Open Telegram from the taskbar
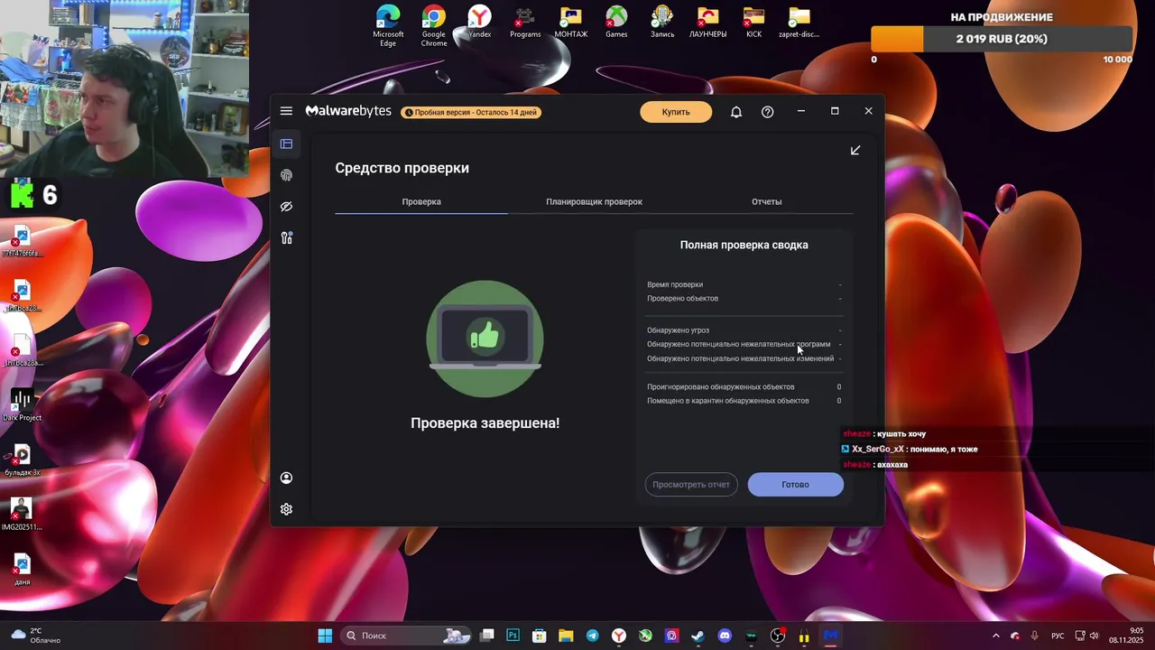Viewport: 1155px width, 650px height. pyautogui.click(x=592, y=636)
